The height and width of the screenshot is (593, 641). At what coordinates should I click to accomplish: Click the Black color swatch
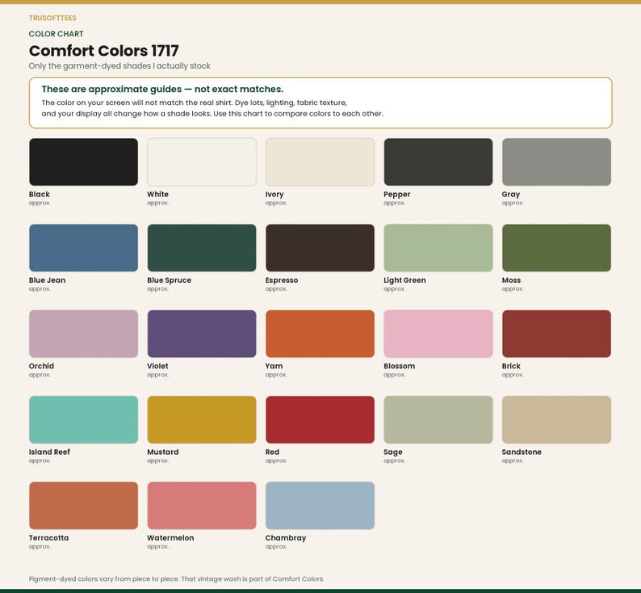(83, 162)
